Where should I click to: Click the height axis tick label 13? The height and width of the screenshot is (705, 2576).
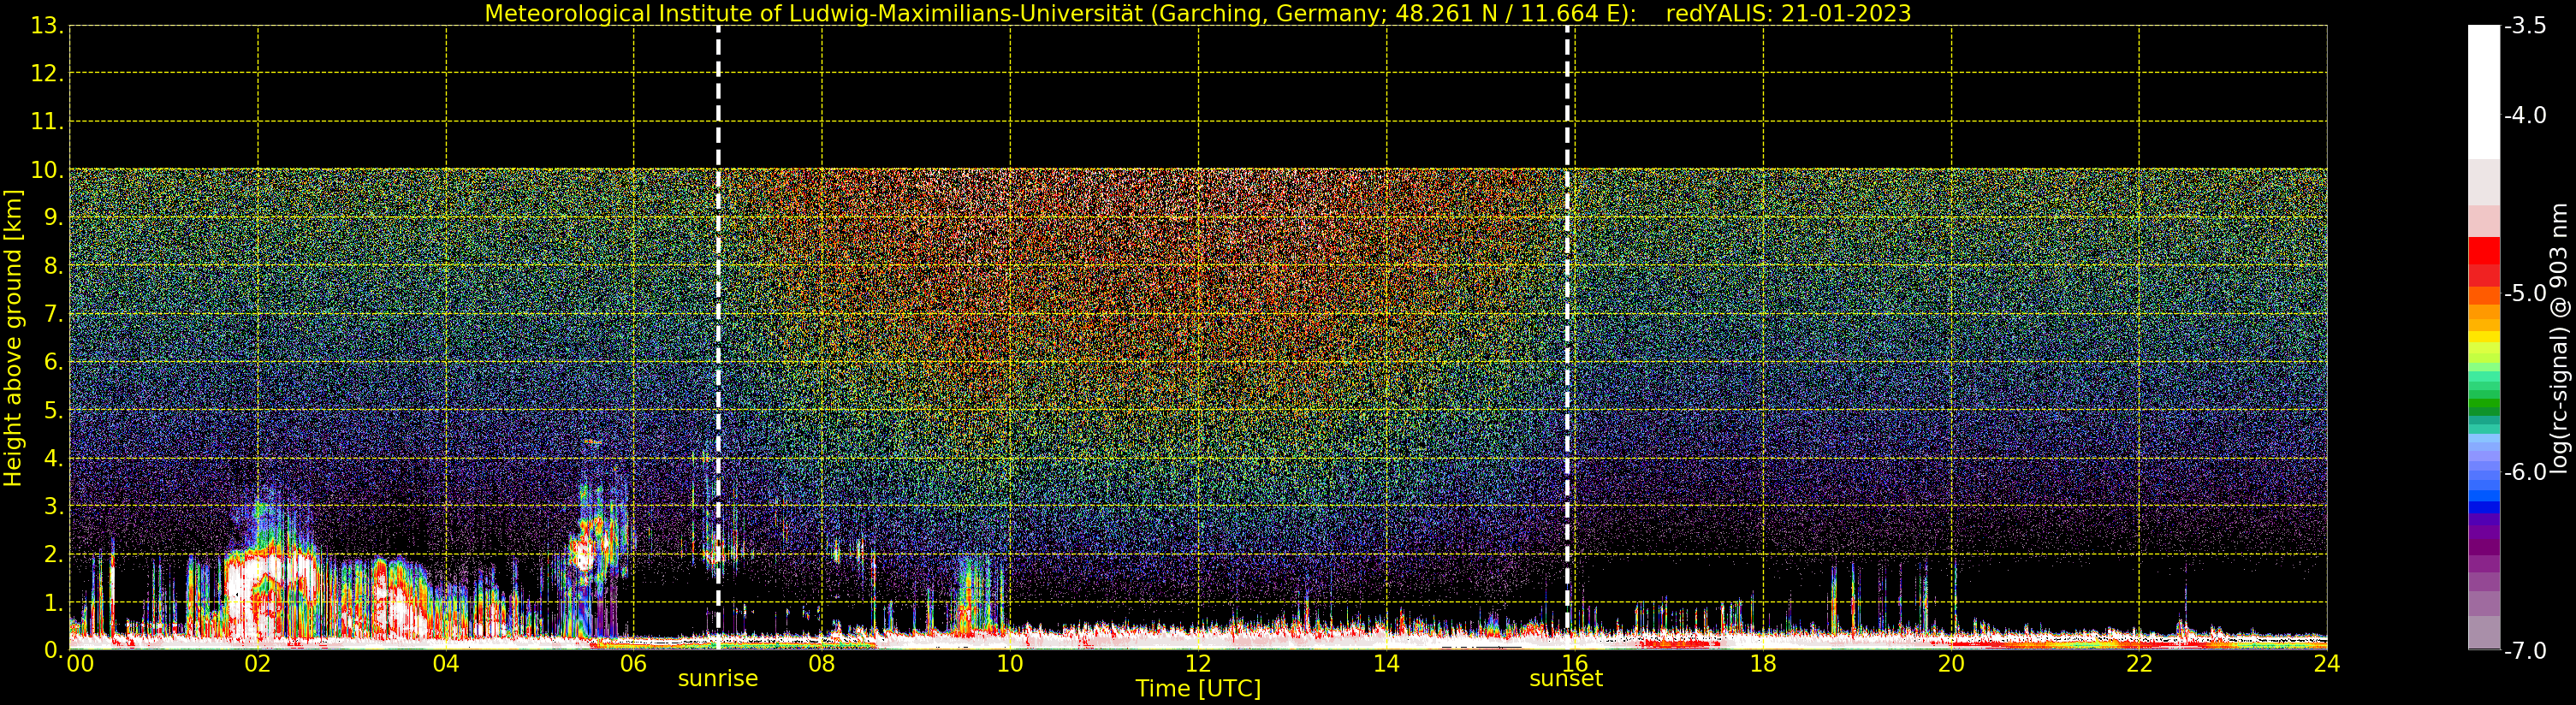pos(46,26)
